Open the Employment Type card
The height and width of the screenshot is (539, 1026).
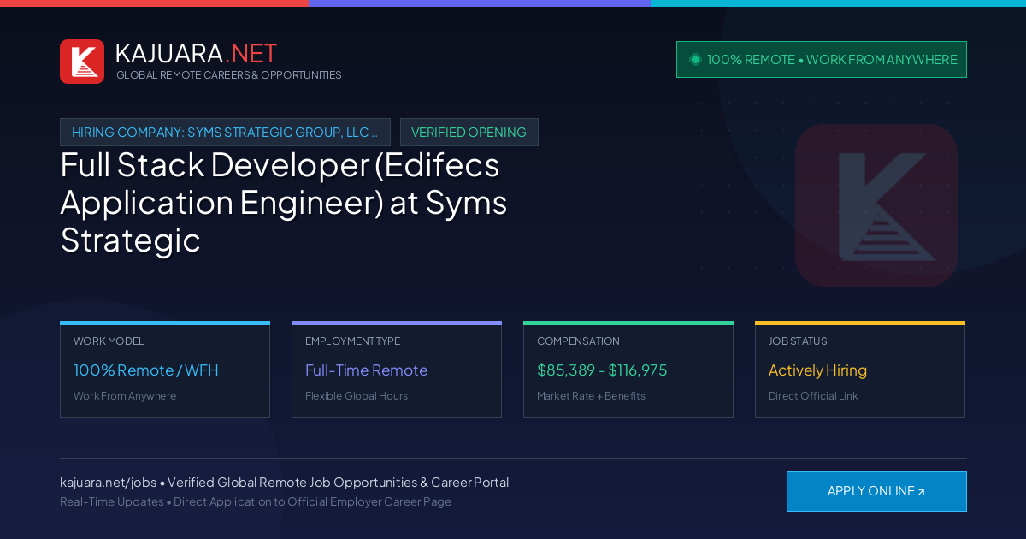[397, 369]
